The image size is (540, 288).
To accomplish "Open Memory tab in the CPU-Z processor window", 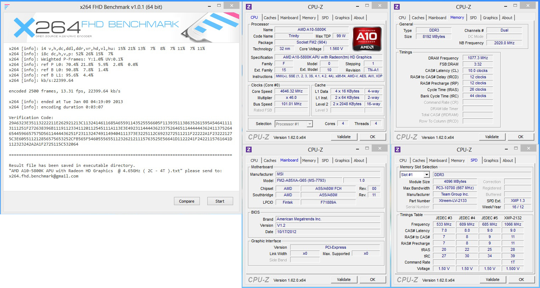I will [309, 18].
